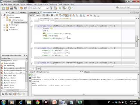Click the volume speaker icon in system tray
This screenshot has width=140, height=105.
pos(123,102)
